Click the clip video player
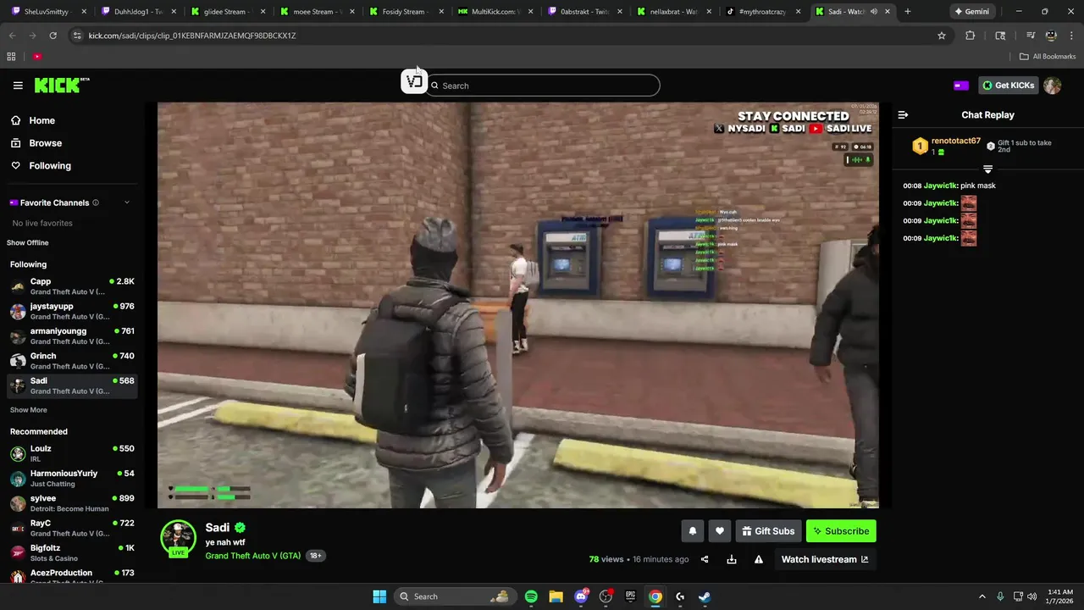This screenshot has width=1084, height=610. click(x=518, y=305)
